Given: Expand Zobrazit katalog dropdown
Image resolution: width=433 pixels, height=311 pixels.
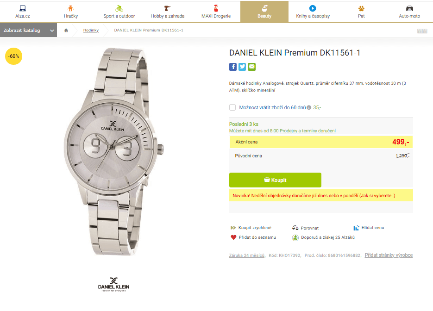Looking at the screenshot, I should coord(28,31).
